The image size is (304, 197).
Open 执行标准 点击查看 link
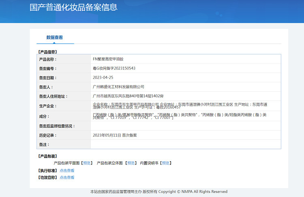[x=67, y=171]
